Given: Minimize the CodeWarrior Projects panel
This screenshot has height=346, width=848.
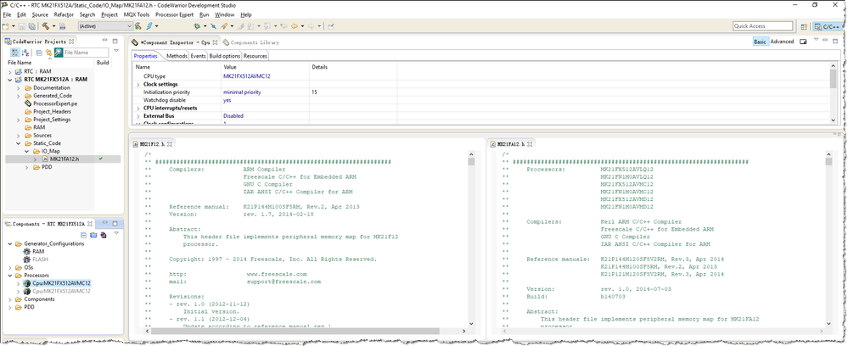Looking at the screenshot, I should click(105, 41).
